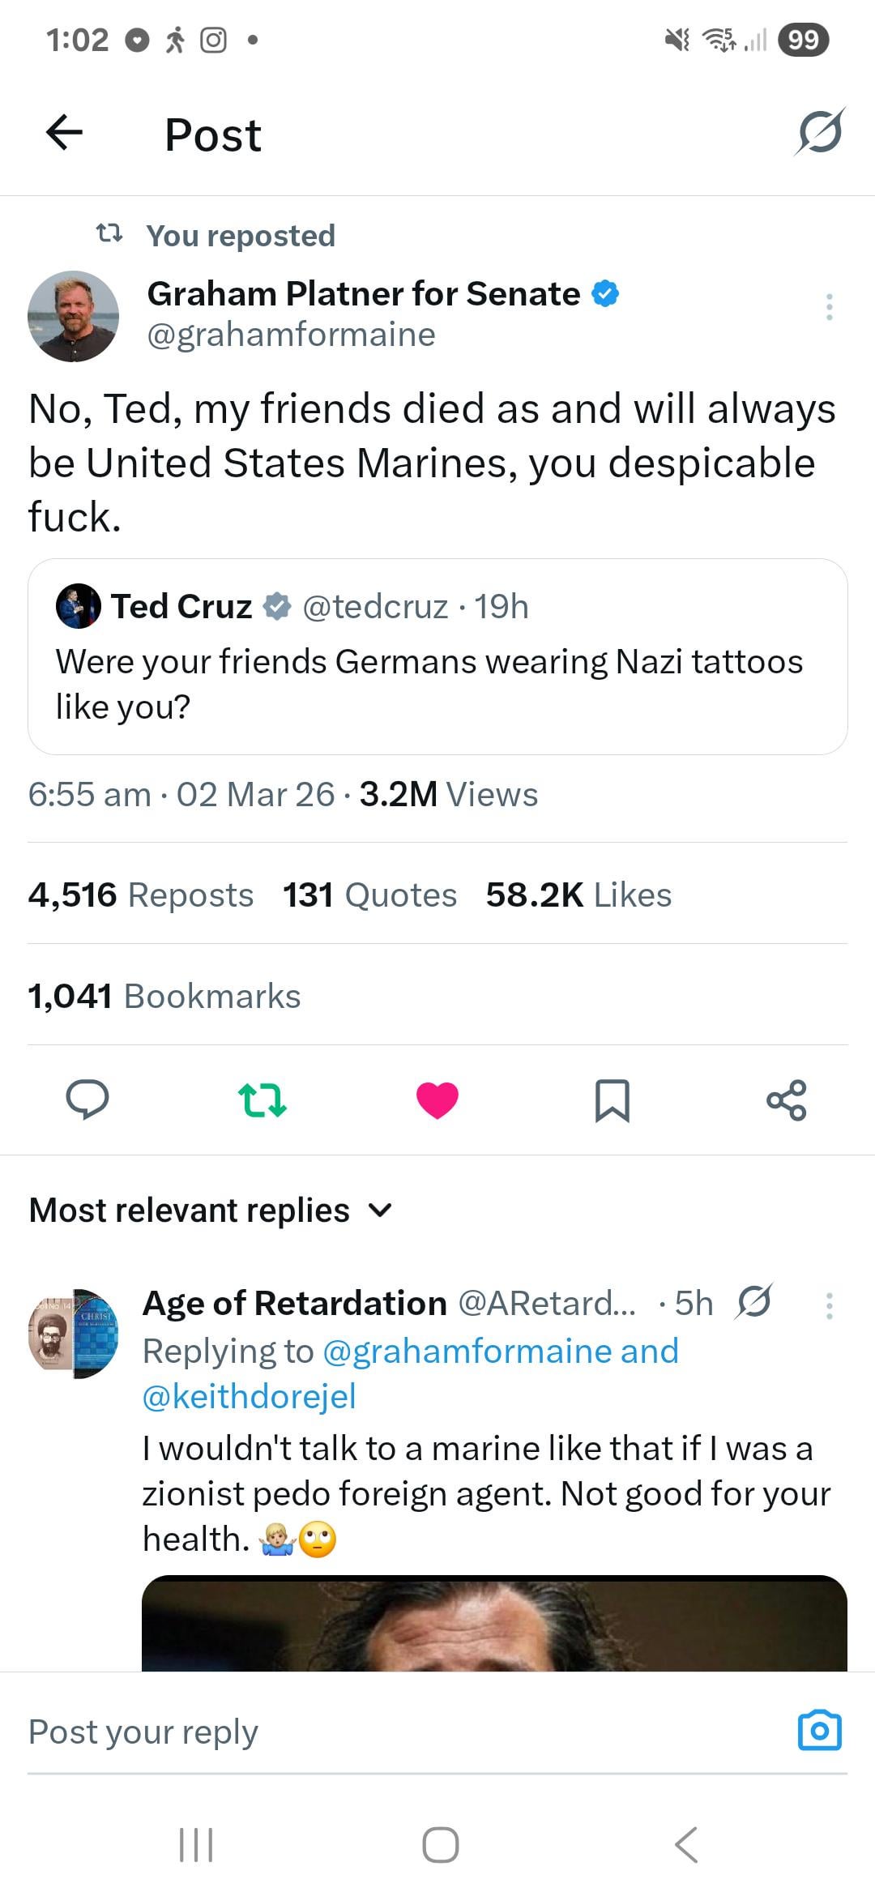Image resolution: width=875 pixels, height=1896 pixels.
Task: Tap the back arrow in the header
Action: click(x=65, y=133)
